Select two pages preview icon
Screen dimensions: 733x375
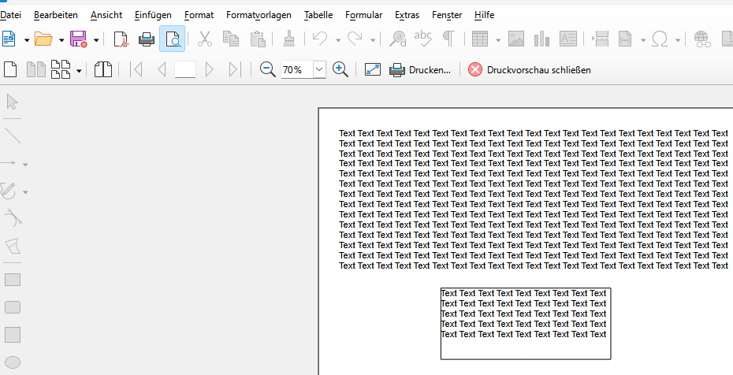[x=36, y=69]
